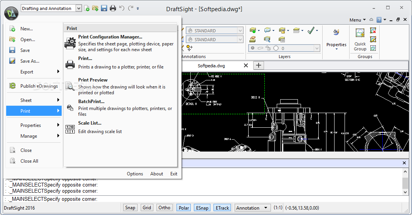Click the ungroup red X icon
Viewport: 412px width, 215px height.
click(373, 31)
